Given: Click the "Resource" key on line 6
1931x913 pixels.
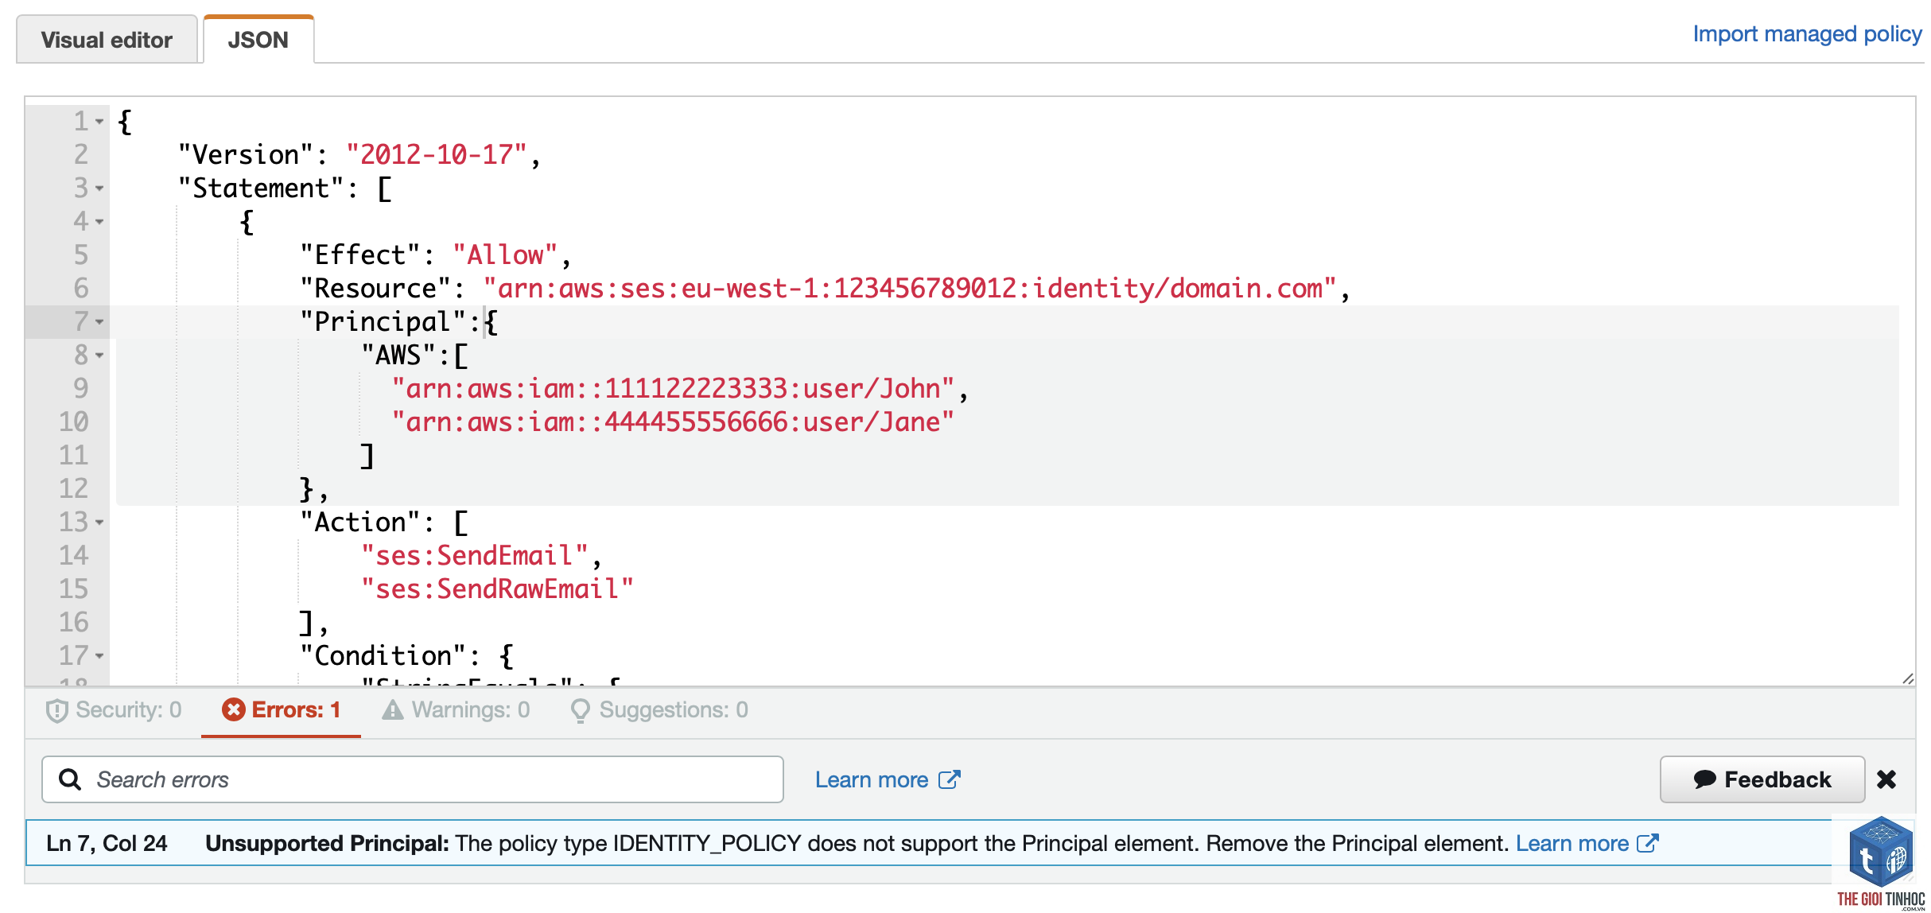Looking at the screenshot, I should (x=375, y=289).
